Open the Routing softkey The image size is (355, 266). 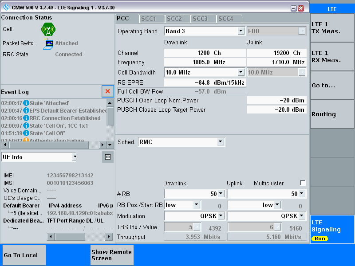[x=332, y=114]
